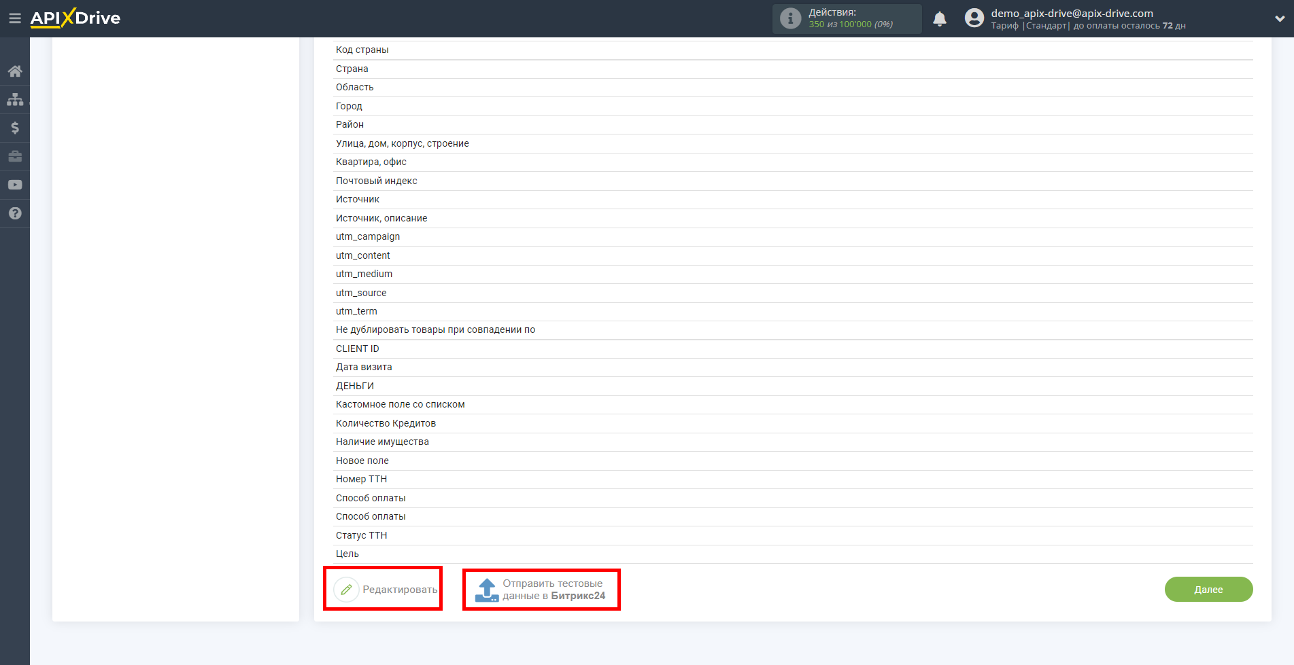Click the demo_apix-drive@apix-drive.com account name
The height and width of the screenshot is (665, 1294).
1072,13
